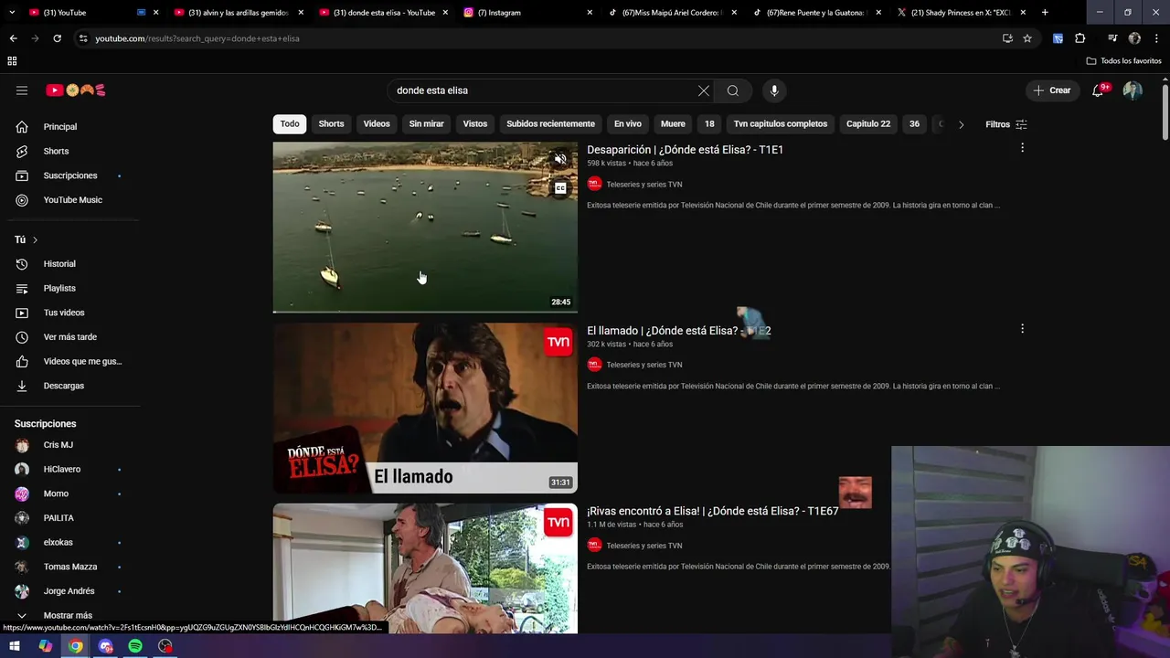Select the Vistos filter chip
Viewport: 1170px width, 658px height.
[475, 124]
